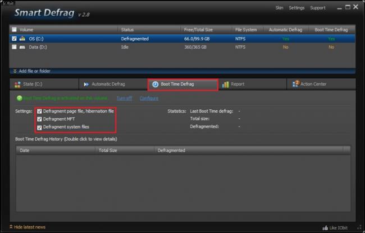Click the Report bar chart icon
The height and width of the screenshot is (233, 365).
point(225,85)
